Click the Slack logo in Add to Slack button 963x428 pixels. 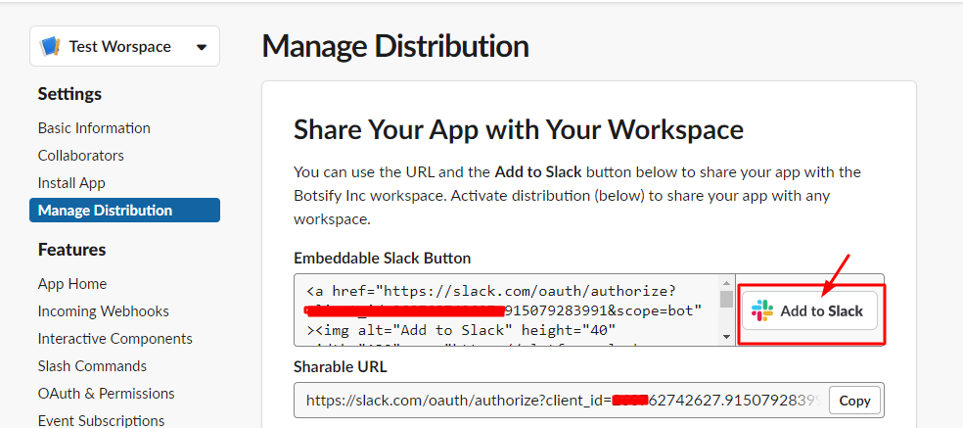(x=762, y=310)
